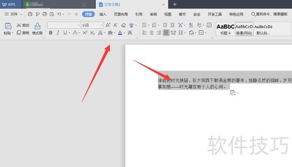Open new tab with plus button
The image size is (292, 167).
tap(175, 4)
